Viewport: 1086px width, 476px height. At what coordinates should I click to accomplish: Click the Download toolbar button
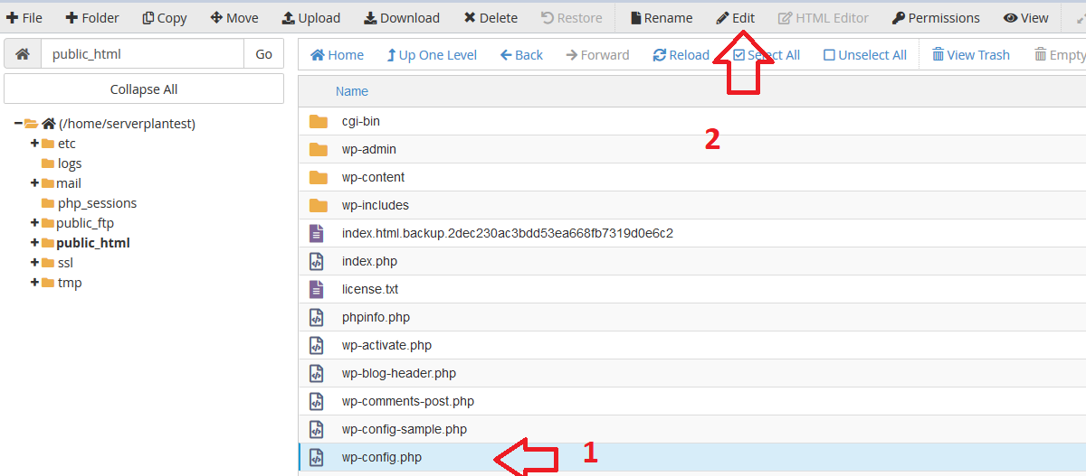click(402, 18)
